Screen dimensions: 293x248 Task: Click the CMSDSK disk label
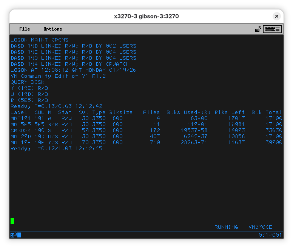click(20, 130)
